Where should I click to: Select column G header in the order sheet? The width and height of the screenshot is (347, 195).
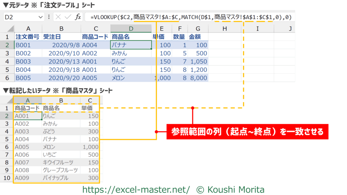click(197, 28)
